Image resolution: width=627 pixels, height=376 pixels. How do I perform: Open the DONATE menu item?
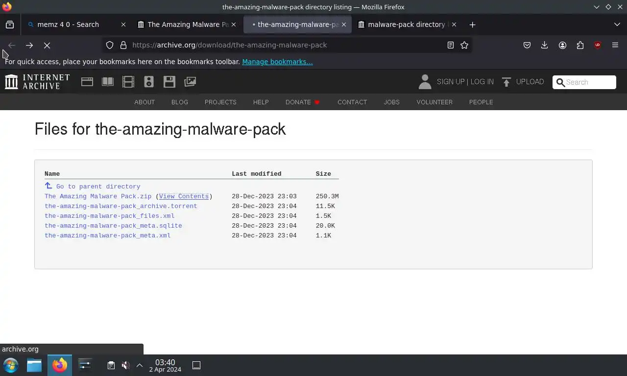(x=303, y=102)
